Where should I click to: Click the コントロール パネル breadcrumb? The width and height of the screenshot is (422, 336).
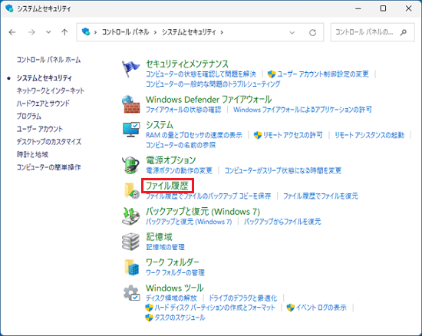(x=125, y=32)
